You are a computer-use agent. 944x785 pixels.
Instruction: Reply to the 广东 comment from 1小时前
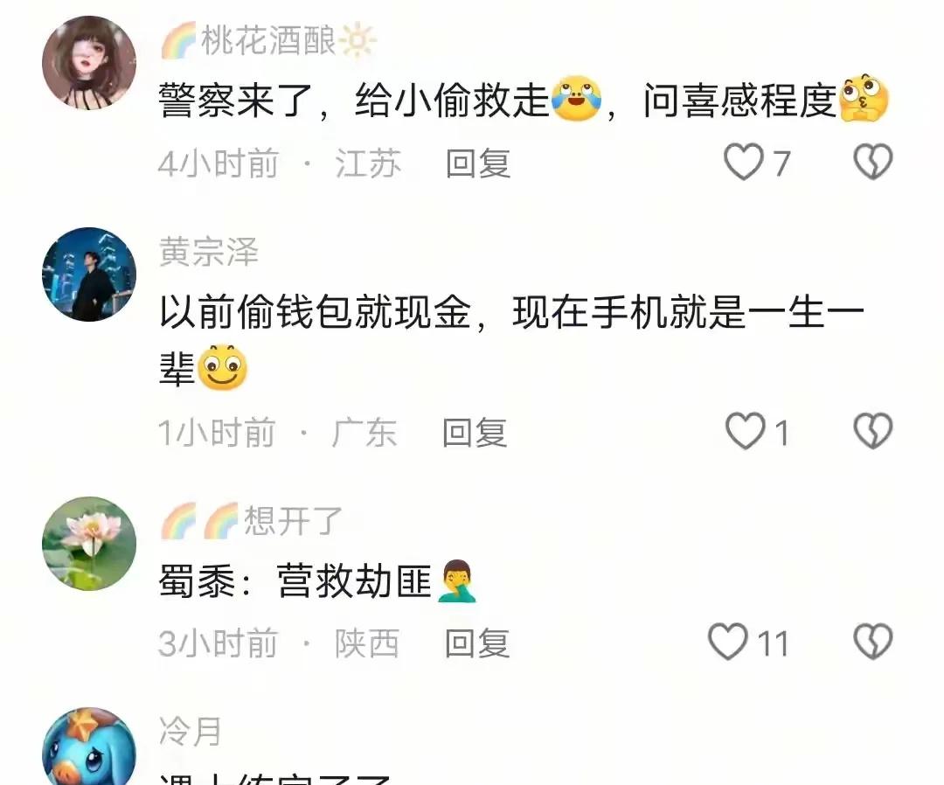pyautogui.click(x=475, y=432)
